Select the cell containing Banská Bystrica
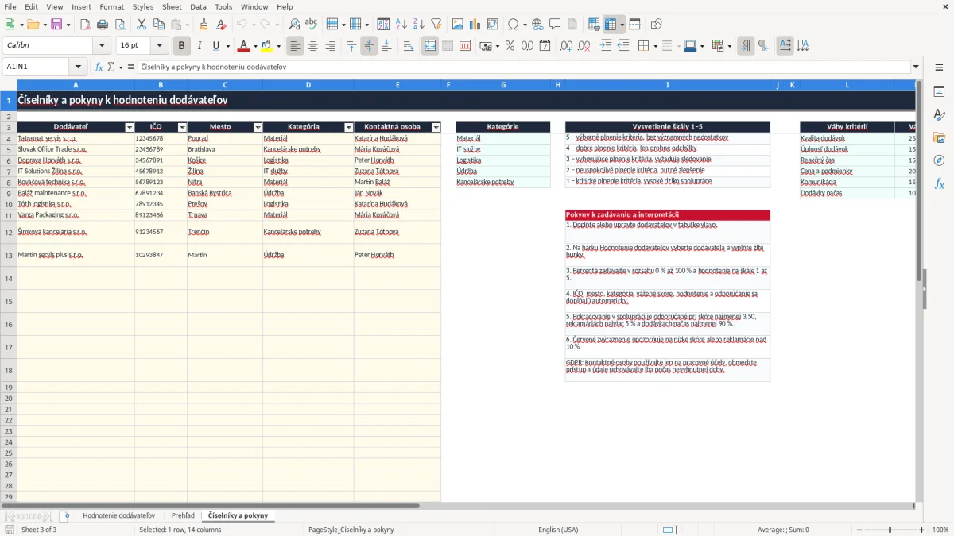 (x=225, y=193)
